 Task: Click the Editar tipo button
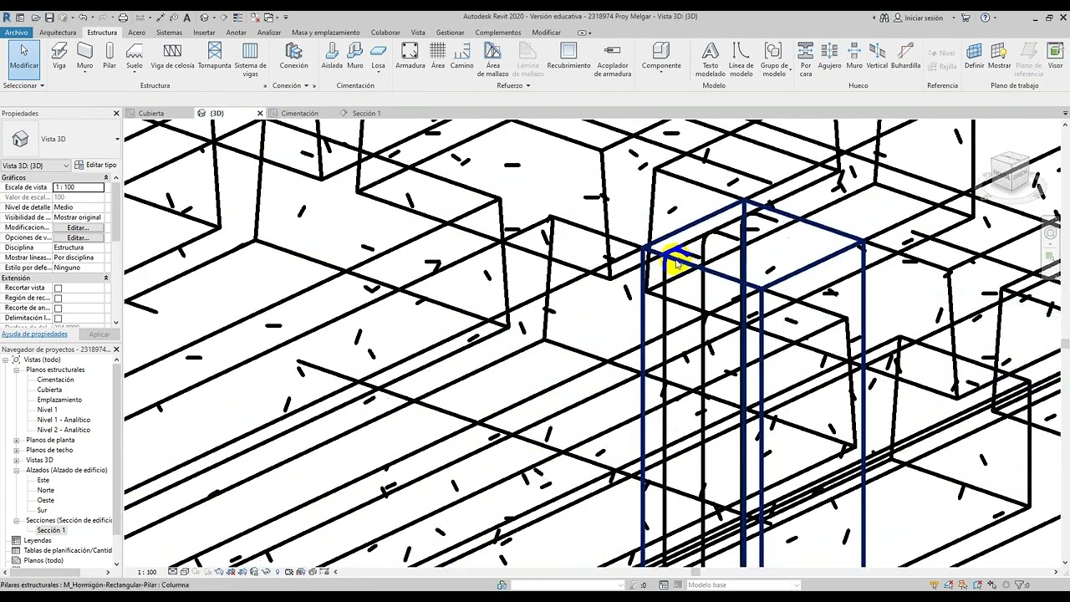click(x=95, y=165)
